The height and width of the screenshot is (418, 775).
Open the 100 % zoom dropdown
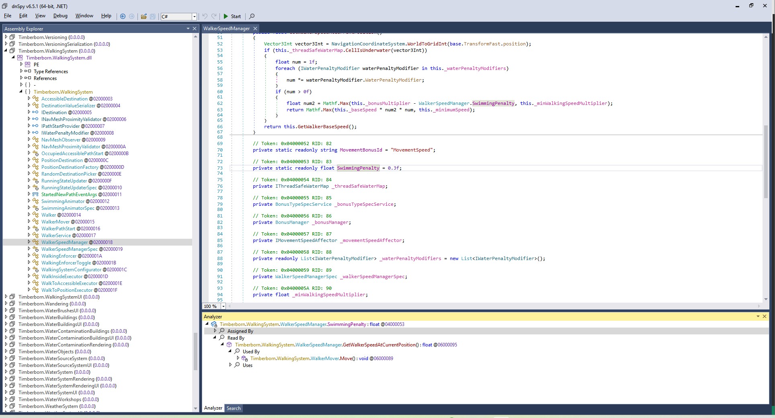point(223,306)
